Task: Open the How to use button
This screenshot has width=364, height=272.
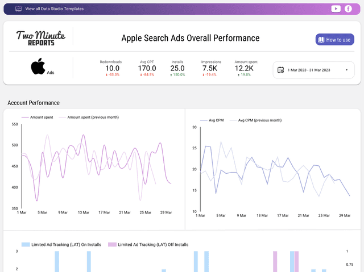Action: (334, 40)
